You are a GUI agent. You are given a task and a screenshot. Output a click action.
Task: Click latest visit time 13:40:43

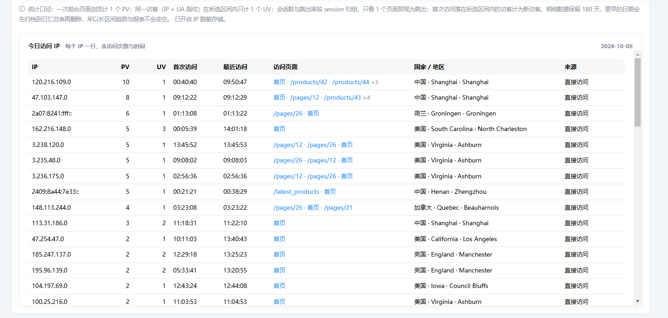click(235, 239)
